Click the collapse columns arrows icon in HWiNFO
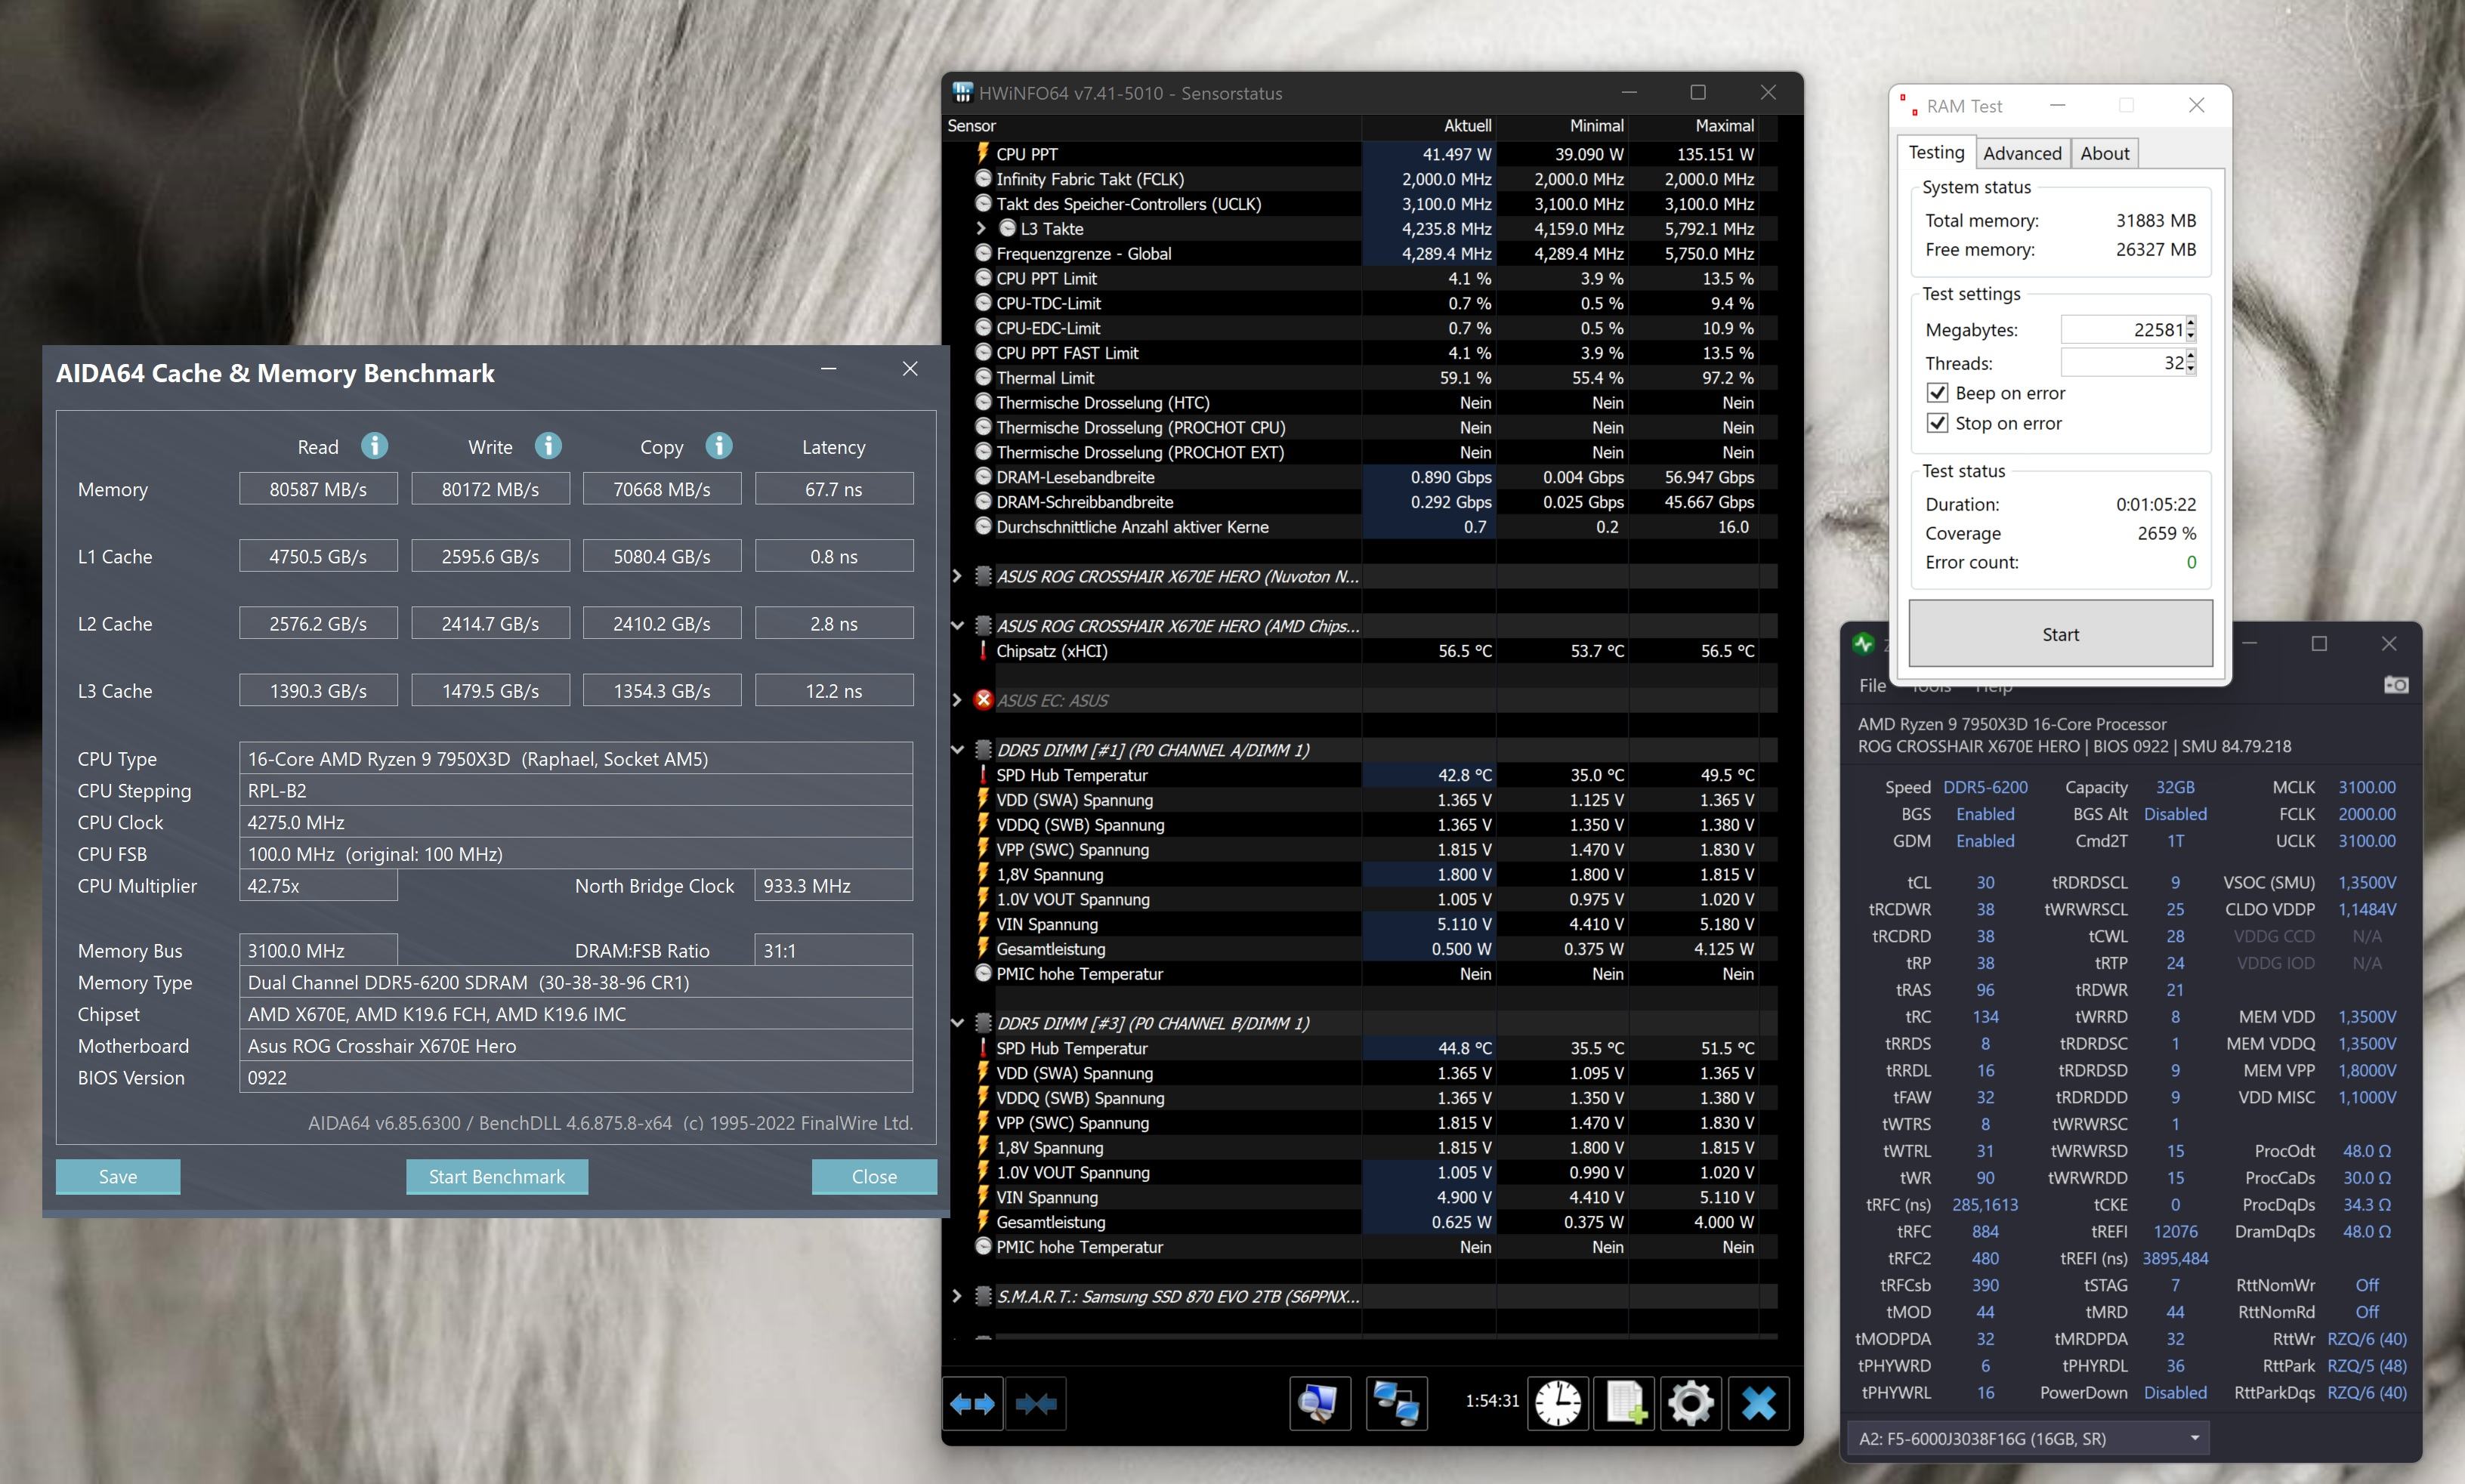Viewport: 2465px width, 1484px height. click(1036, 1403)
